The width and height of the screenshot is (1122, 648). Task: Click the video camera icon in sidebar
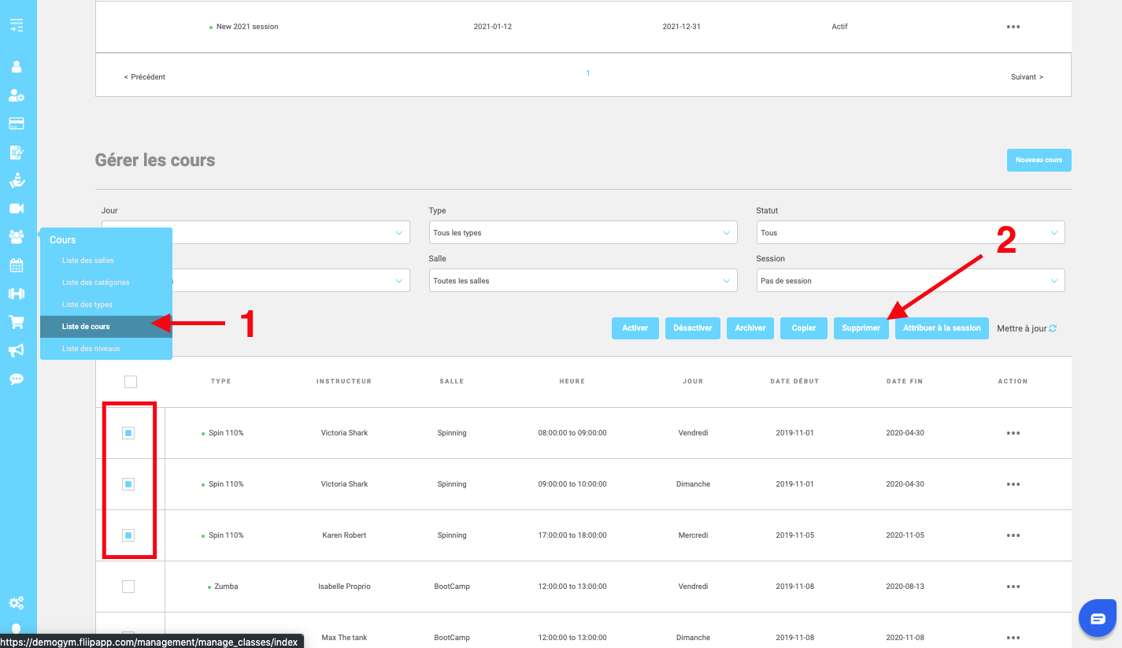(x=17, y=209)
